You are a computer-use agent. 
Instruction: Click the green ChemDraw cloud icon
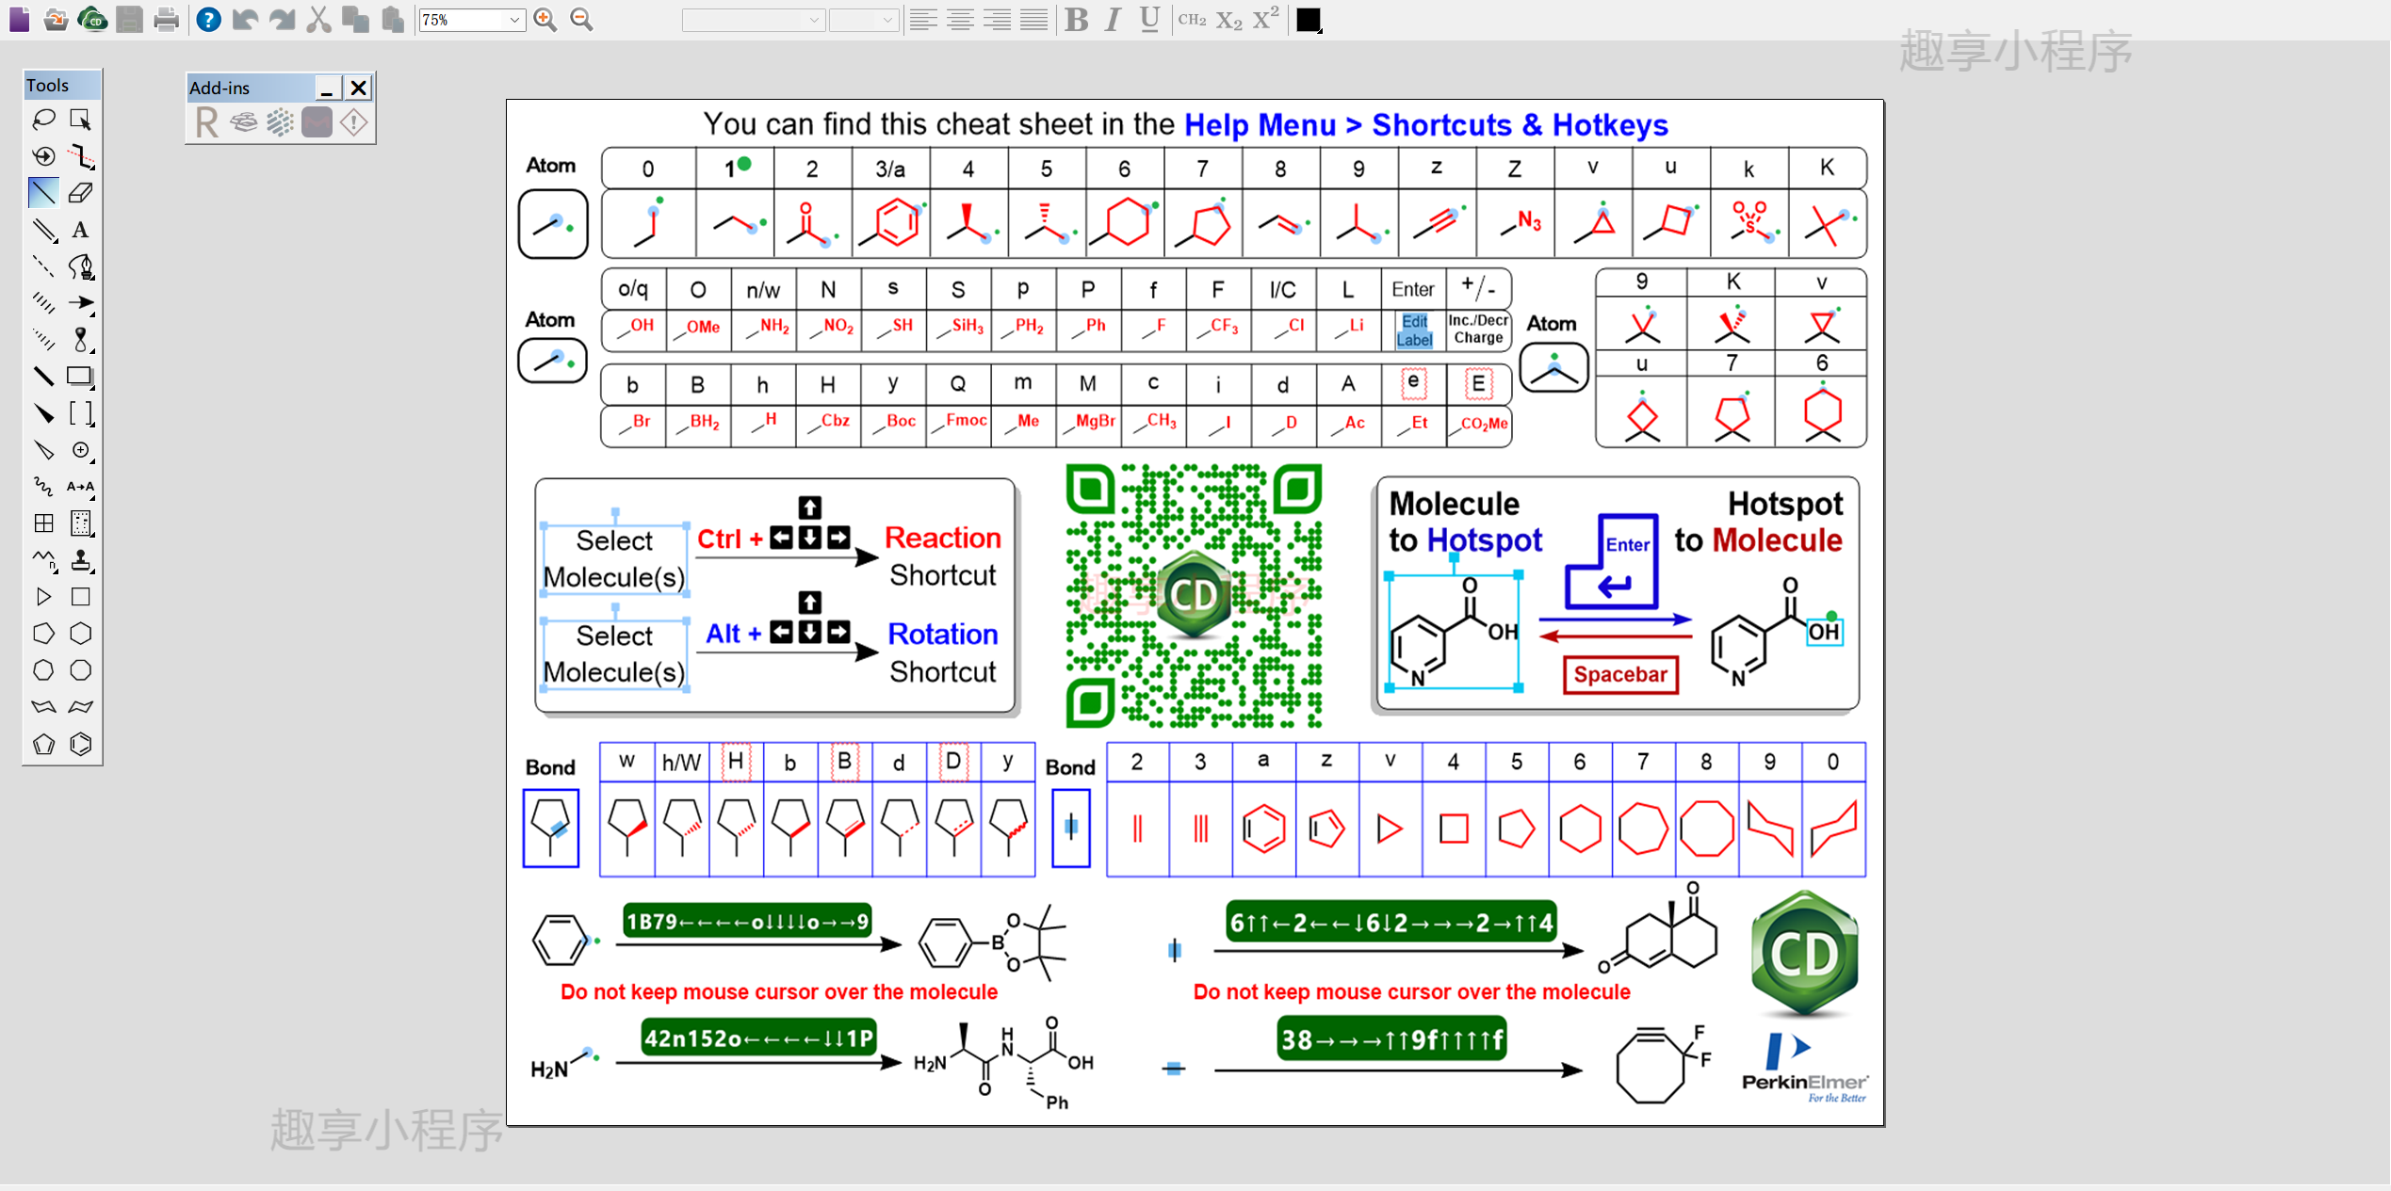tap(92, 19)
